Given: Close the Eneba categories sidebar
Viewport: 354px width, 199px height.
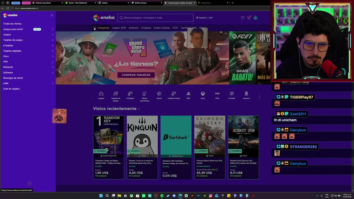Looking at the screenshot, I should (x=52, y=15).
